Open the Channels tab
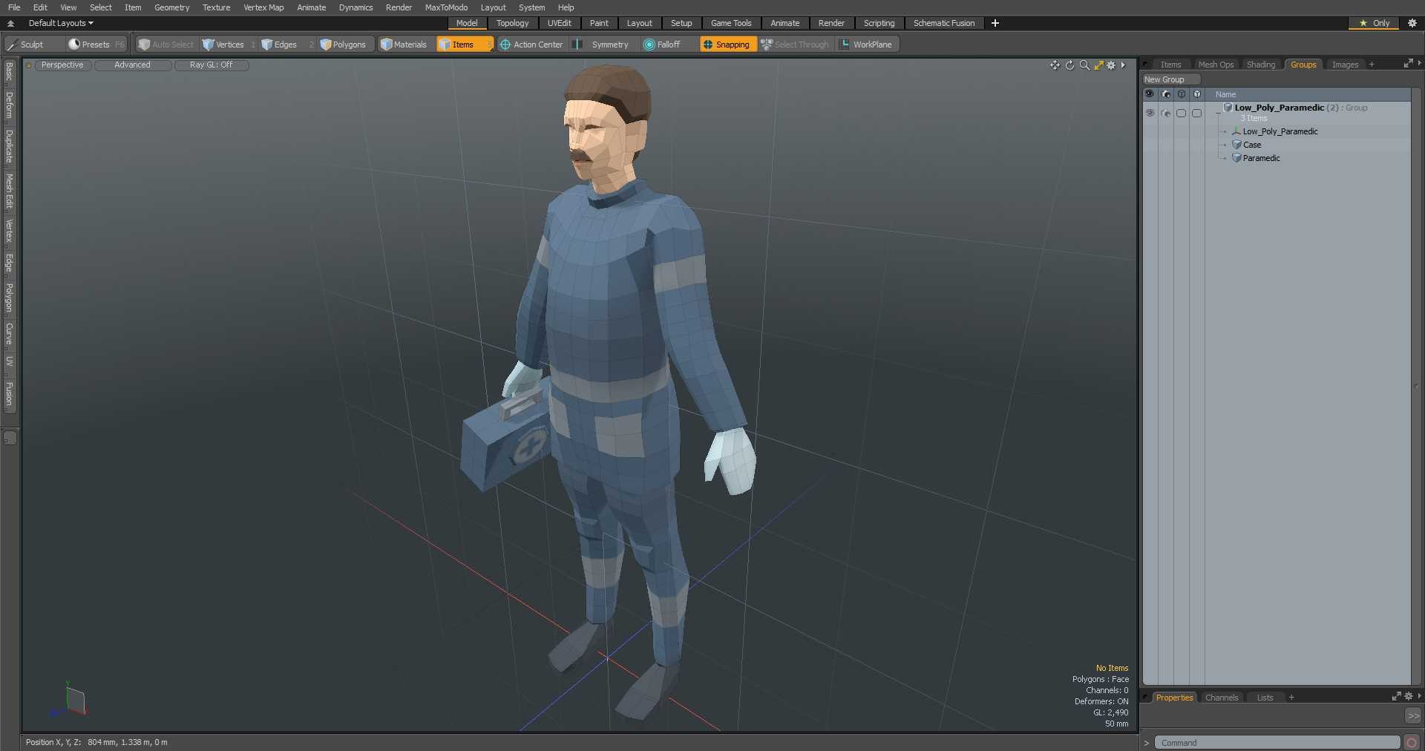 (1222, 698)
